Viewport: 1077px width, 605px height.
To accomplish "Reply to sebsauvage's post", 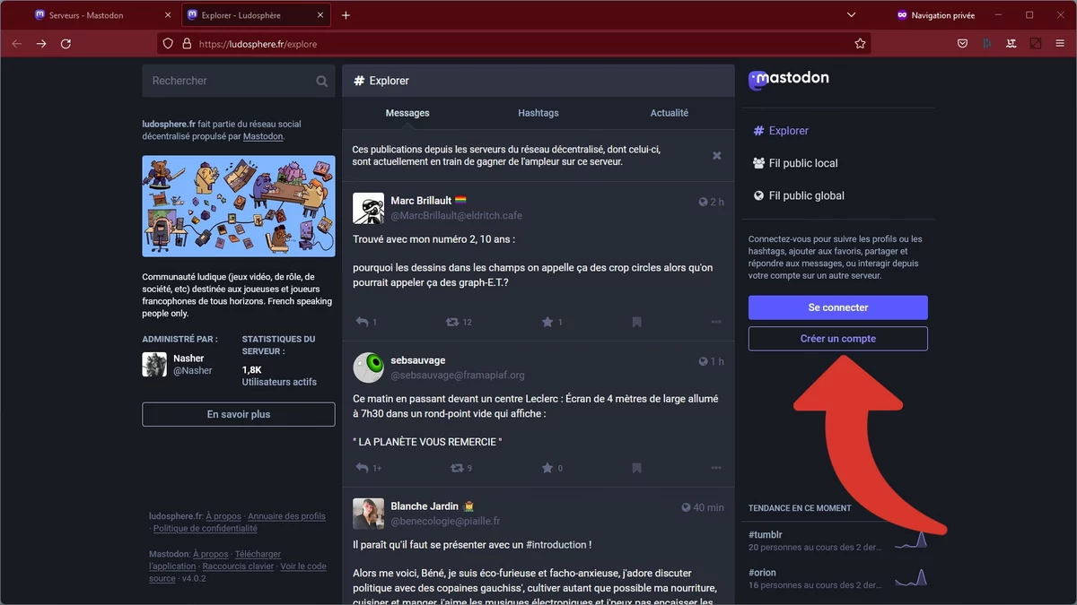I will coord(363,468).
